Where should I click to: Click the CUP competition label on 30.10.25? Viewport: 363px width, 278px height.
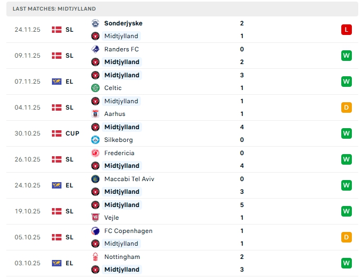(73, 133)
